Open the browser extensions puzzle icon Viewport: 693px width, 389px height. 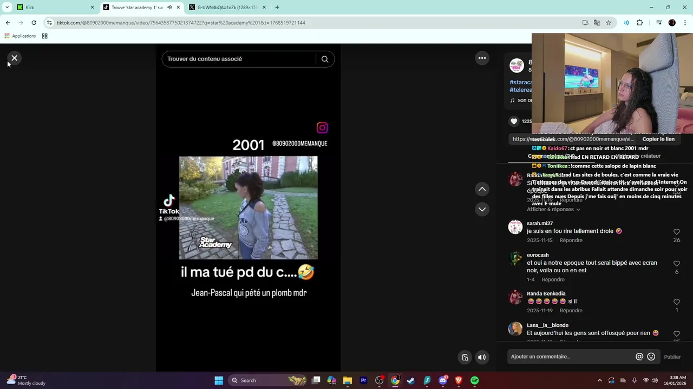pos(640,23)
